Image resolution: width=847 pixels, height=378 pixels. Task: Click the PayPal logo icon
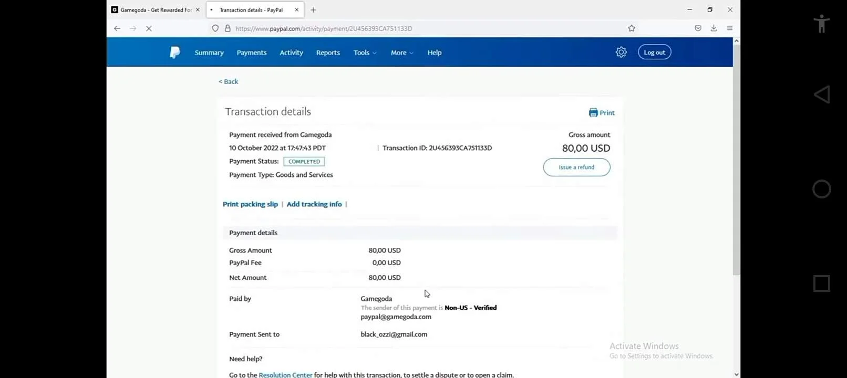175,52
